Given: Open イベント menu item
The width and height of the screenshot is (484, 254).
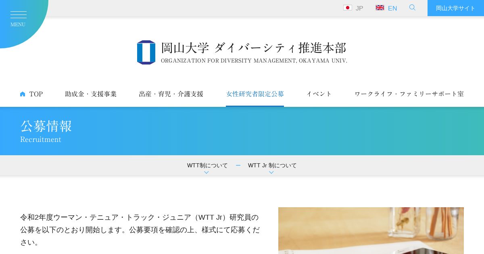Looking at the screenshot, I should point(319,94).
